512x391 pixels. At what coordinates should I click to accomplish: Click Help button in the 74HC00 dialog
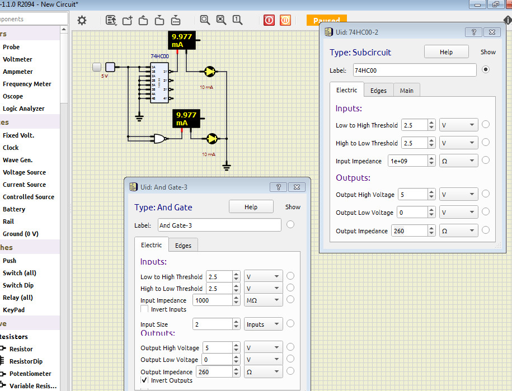pos(446,52)
